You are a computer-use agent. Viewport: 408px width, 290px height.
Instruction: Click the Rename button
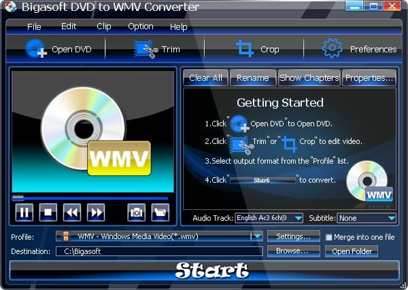point(253,77)
